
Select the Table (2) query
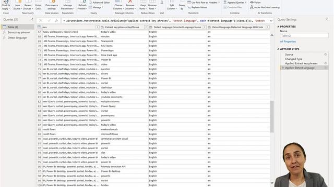coord(17,27)
